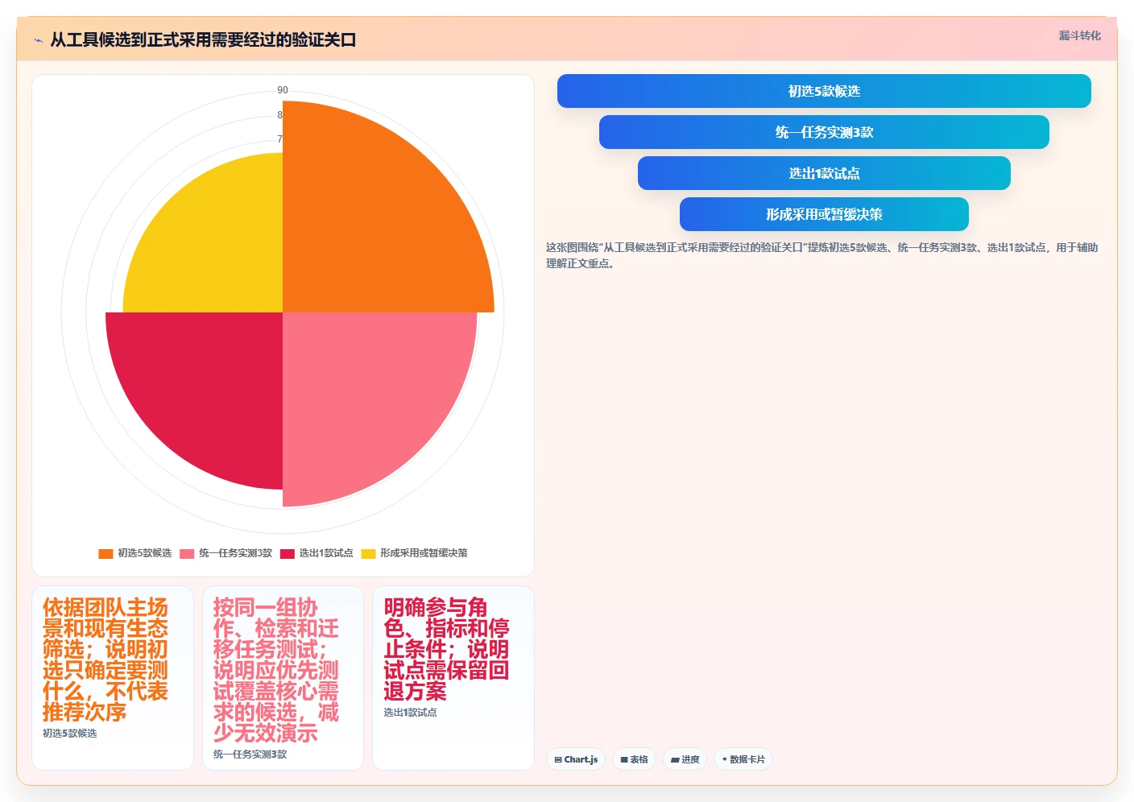1134x802 pixels.
Task: Click legend text 初选5款候选
Action: (145, 553)
